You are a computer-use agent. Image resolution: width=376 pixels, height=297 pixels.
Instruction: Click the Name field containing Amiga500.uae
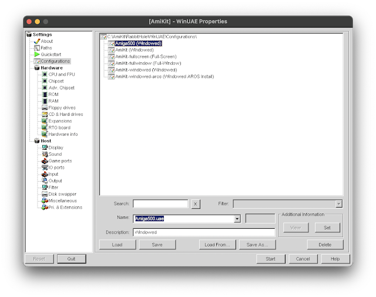coord(184,219)
